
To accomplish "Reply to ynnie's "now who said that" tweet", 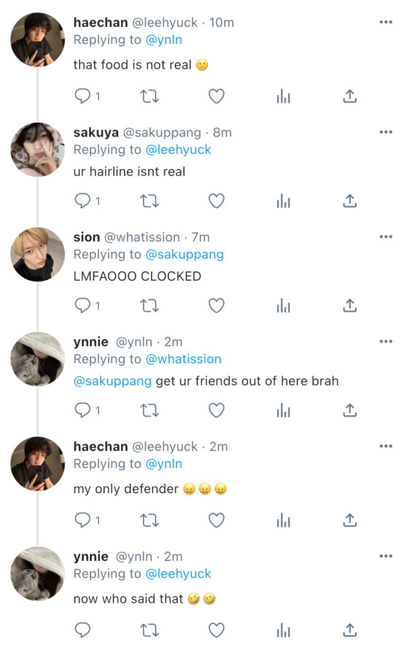I will pos(83,630).
